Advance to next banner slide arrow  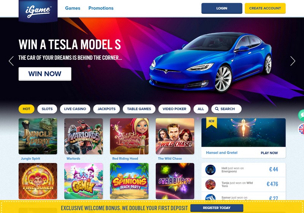tap(293, 61)
